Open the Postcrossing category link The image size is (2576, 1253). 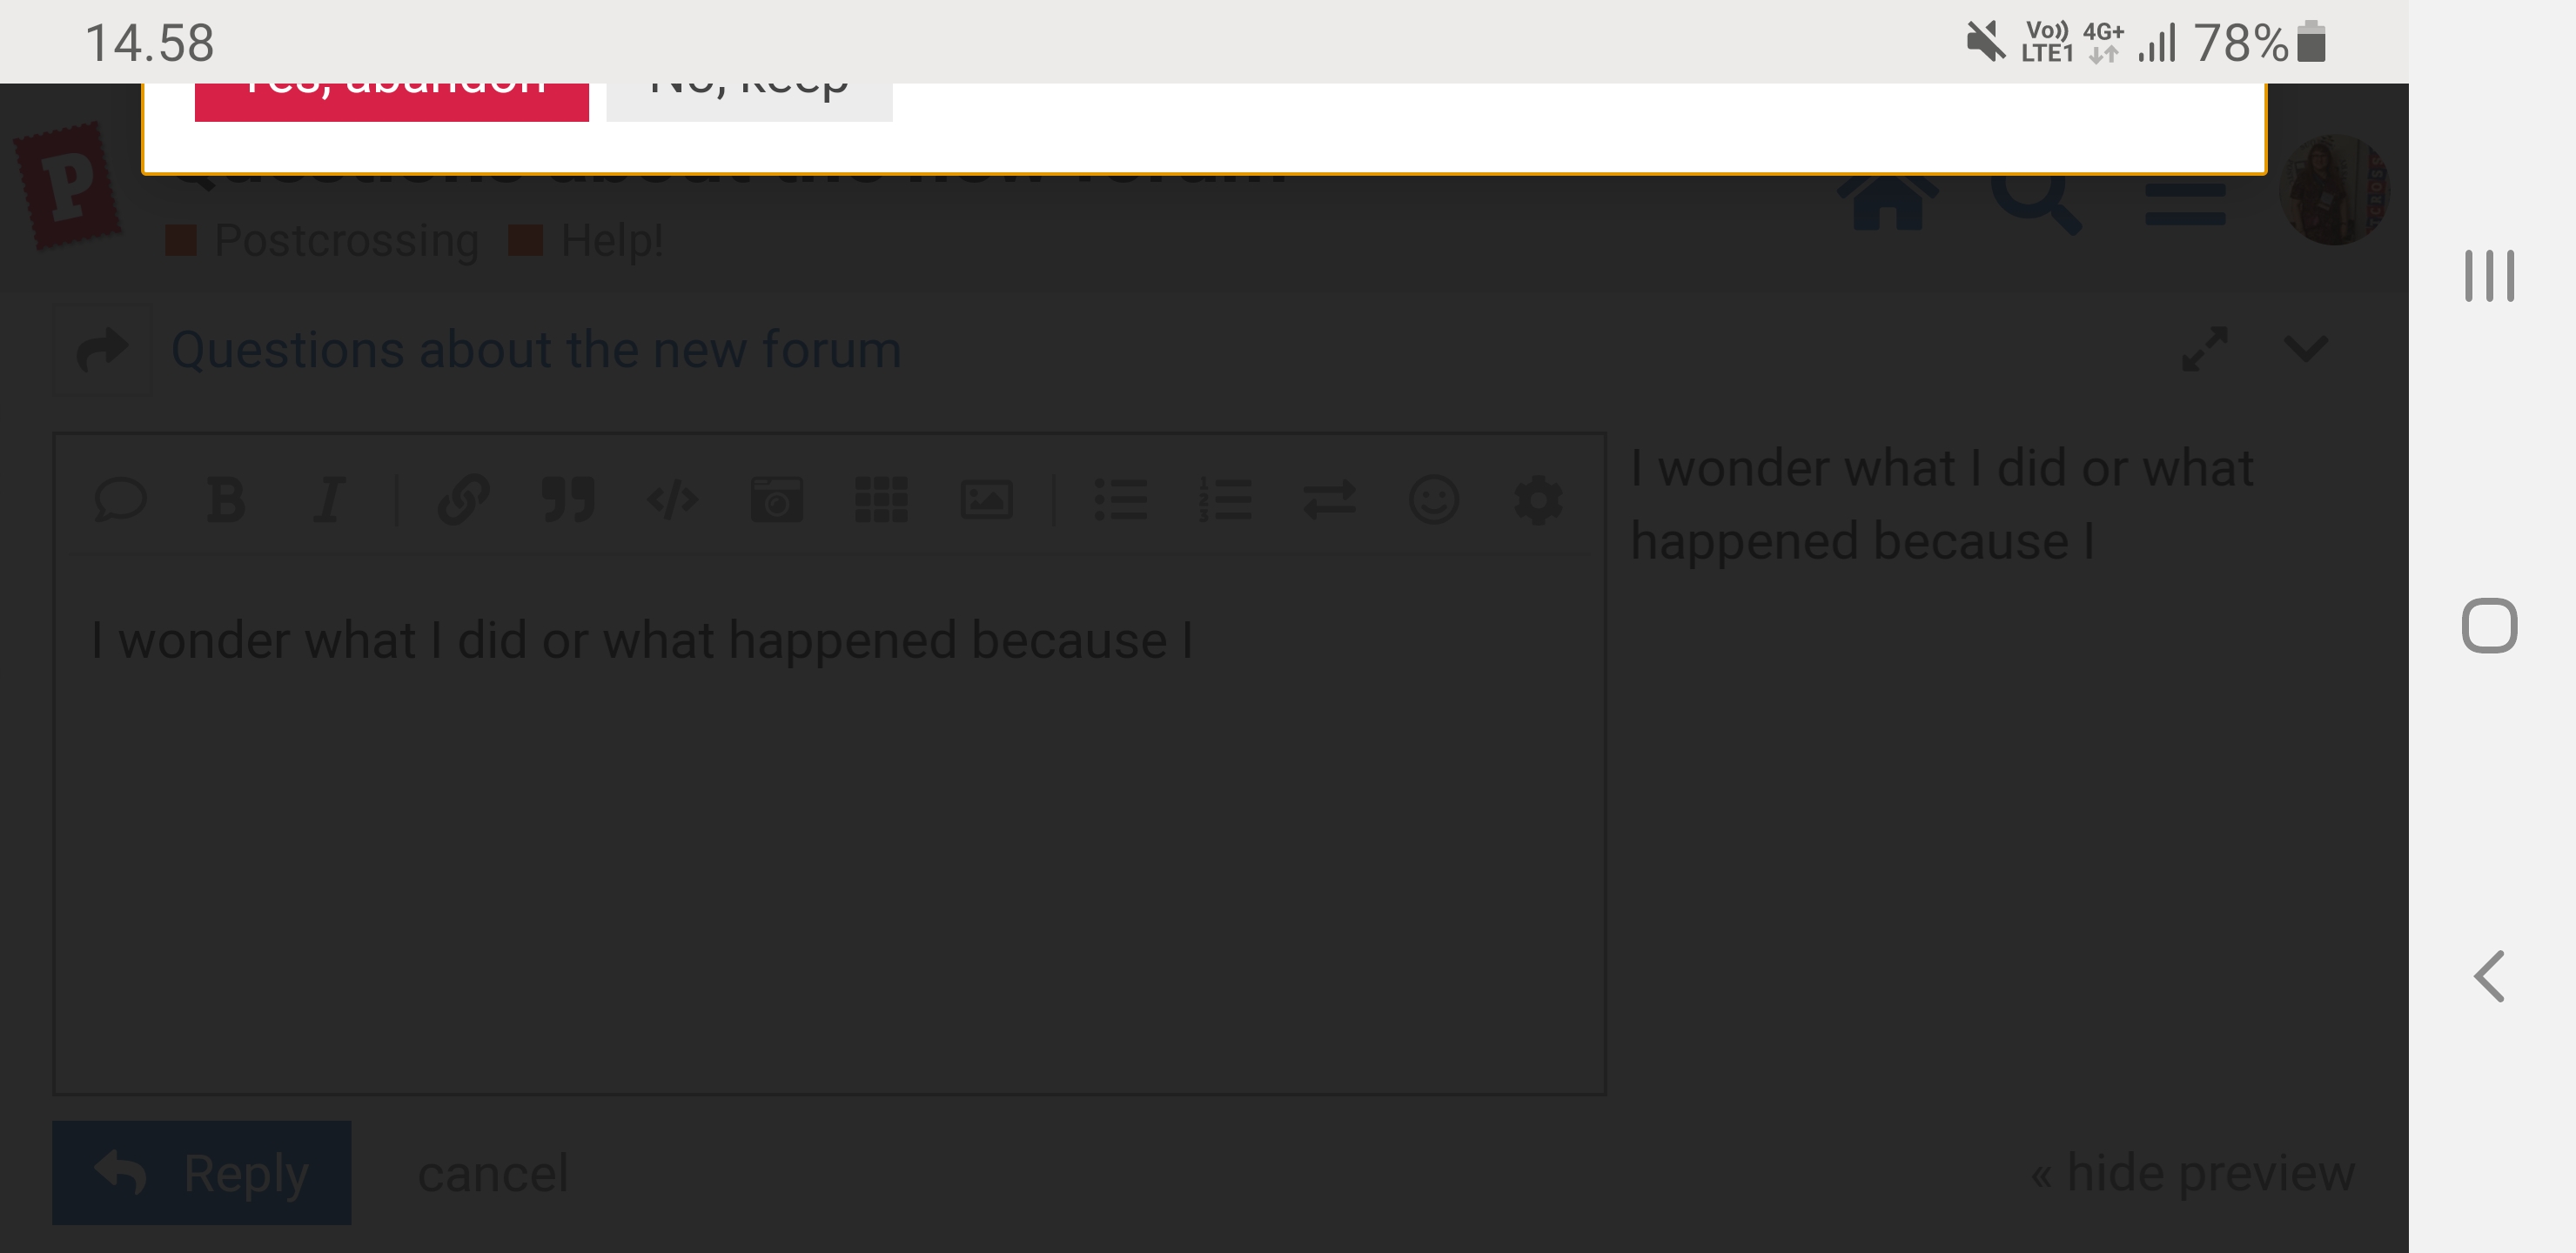pos(322,240)
